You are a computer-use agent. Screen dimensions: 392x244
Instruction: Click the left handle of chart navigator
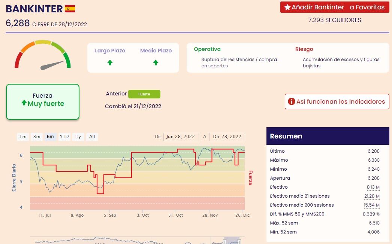tap(224, 241)
